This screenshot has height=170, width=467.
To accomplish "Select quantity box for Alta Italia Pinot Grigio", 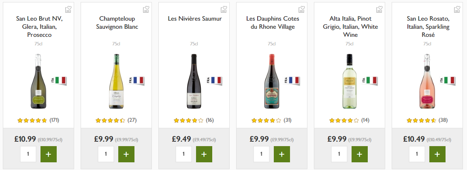I will [339, 154].
